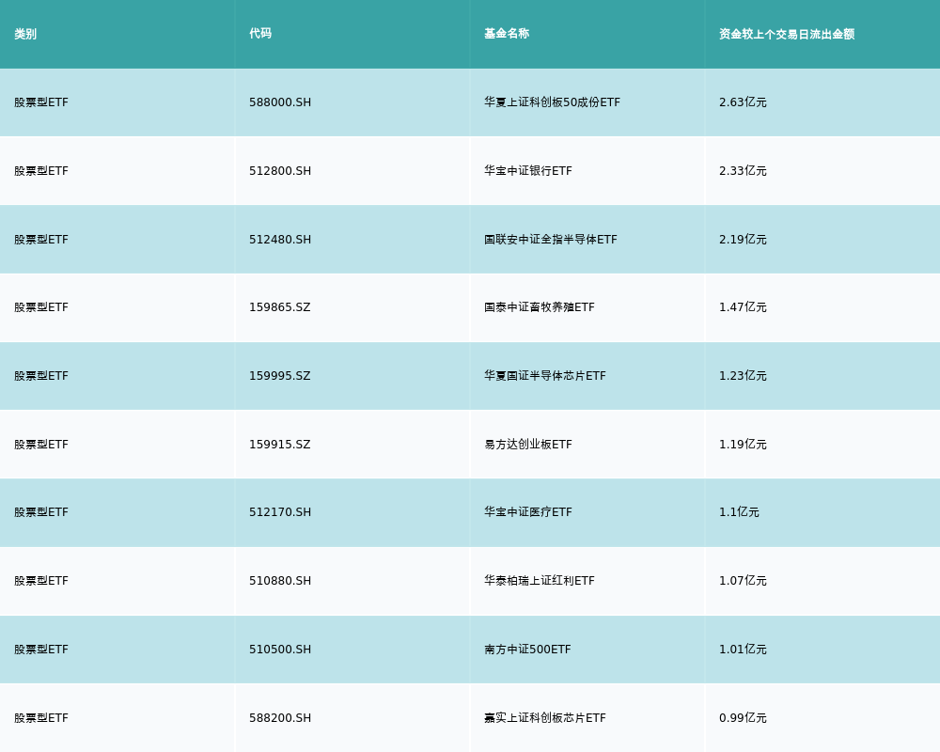Viewport: 940px width, 752px height.
Task: Click outflow amount 1.07亿元
Action: (x=743, y=581)
